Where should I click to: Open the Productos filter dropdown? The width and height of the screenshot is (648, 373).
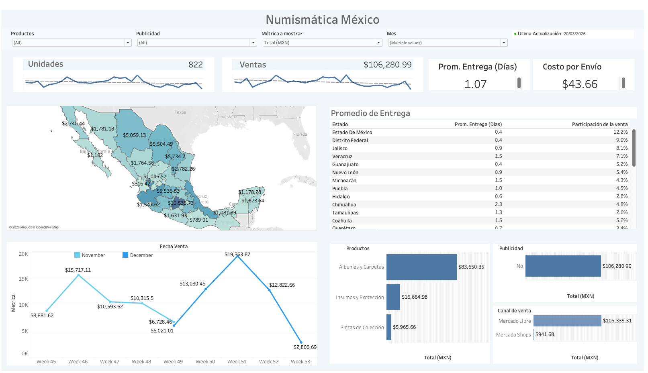tap(128, 42)
